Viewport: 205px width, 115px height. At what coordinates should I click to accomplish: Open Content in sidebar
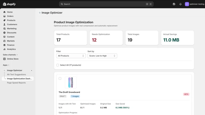(x=11, y=37)
